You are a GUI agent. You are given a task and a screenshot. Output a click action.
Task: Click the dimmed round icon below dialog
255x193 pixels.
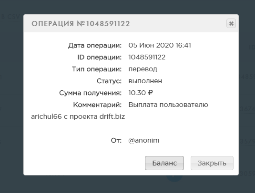[x=174, y=178]
